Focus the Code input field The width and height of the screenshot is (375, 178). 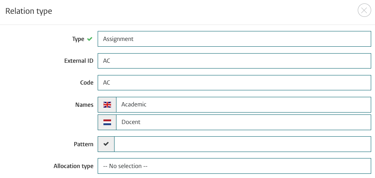(x=234, y=83)
